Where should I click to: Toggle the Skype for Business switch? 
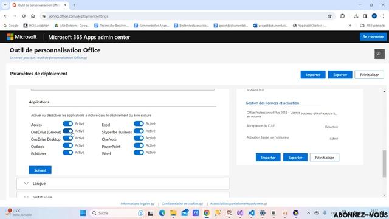pyautogui.click(x=139, y=131)
